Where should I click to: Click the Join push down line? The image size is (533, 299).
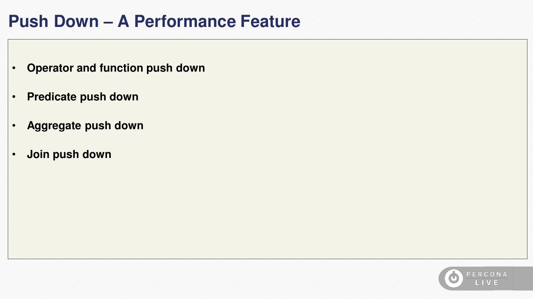coord(69,155)
